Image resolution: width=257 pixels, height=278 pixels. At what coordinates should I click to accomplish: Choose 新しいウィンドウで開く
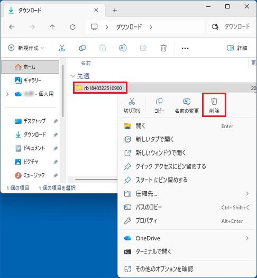coord(187,153)
